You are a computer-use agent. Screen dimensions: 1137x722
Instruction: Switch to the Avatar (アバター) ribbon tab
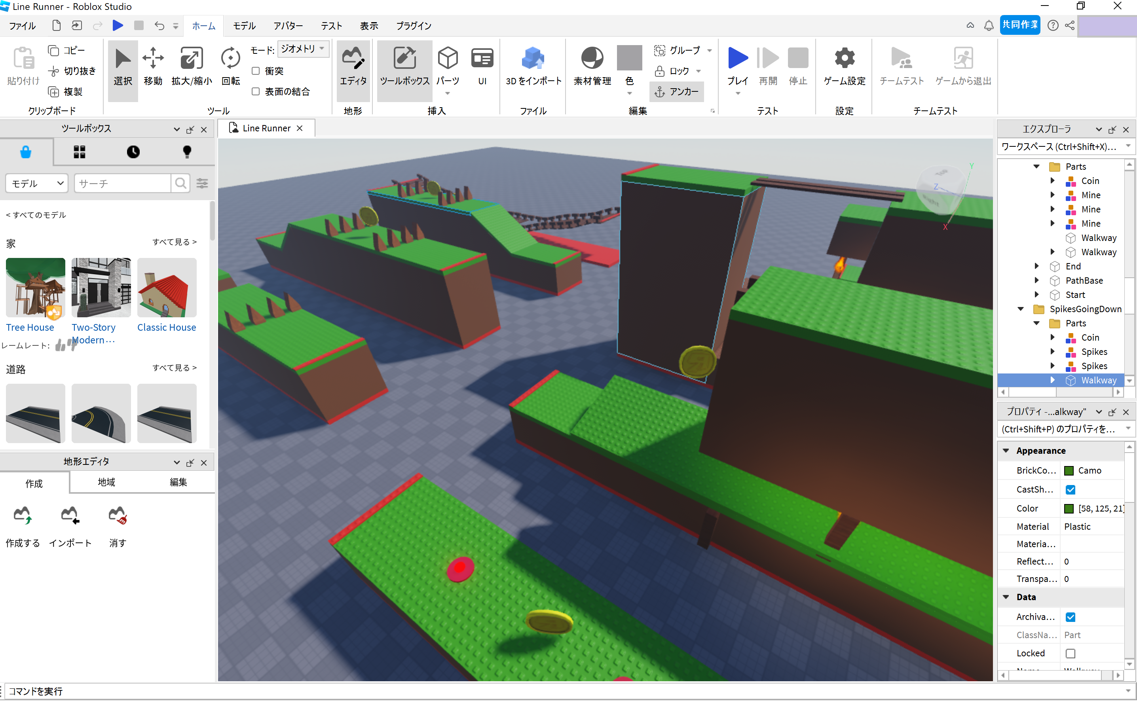click(288, 26)
